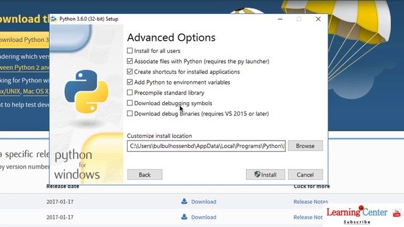Uncheck Associate files with Python option
Image resolution: width=404 pixels, height=227 pixels.
tap(129, 61)
